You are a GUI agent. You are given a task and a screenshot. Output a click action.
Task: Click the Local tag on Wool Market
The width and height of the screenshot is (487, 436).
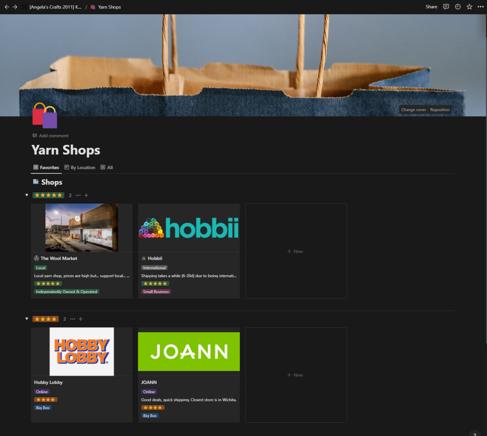[x=41, y=268]
